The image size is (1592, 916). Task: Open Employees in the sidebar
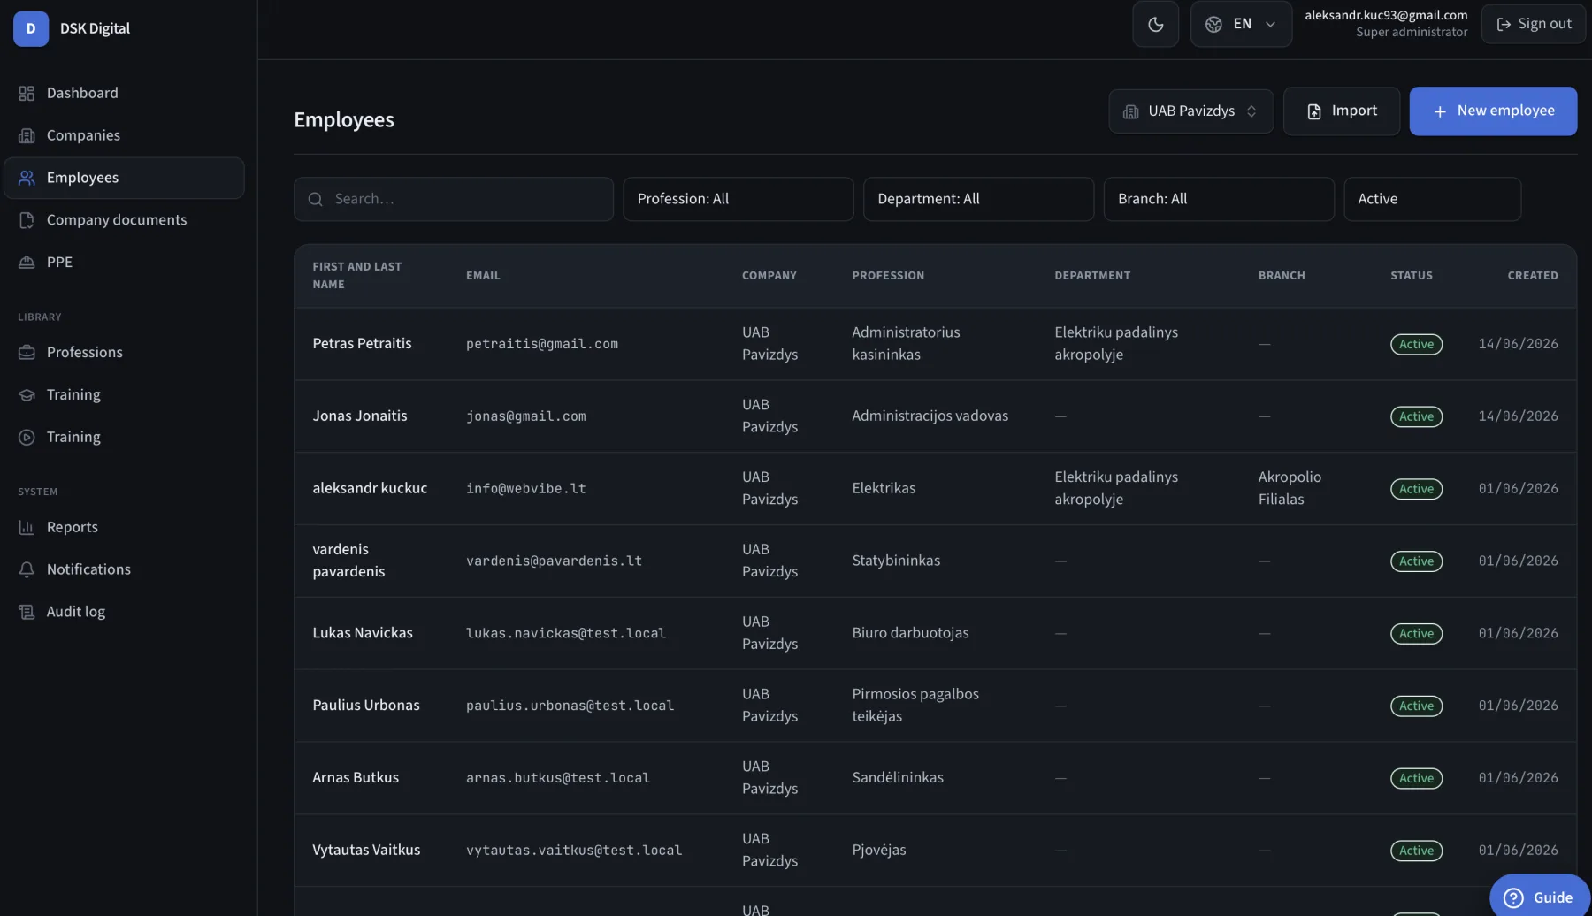124,178
